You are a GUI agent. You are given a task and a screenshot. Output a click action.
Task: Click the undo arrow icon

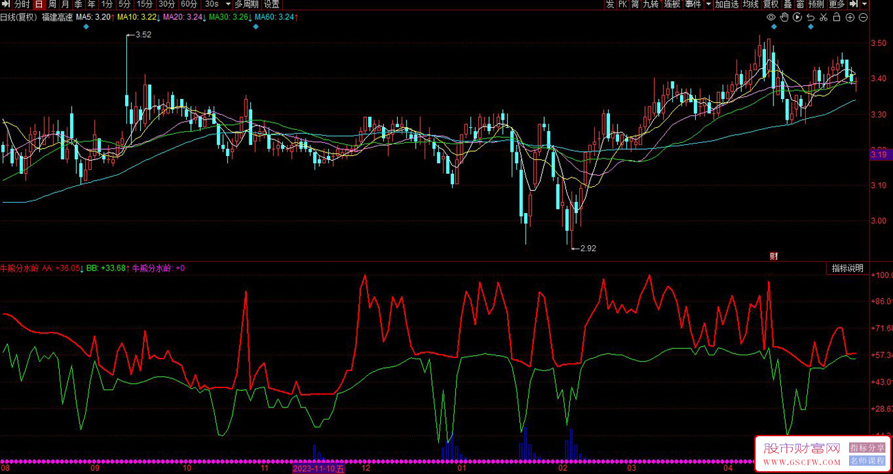[x=811, y=17]
